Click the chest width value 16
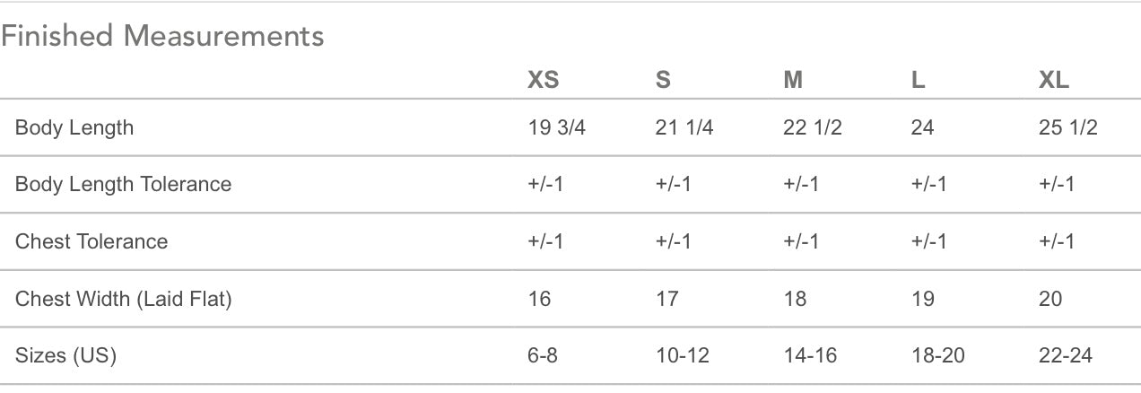 click(x=540, y=299)
